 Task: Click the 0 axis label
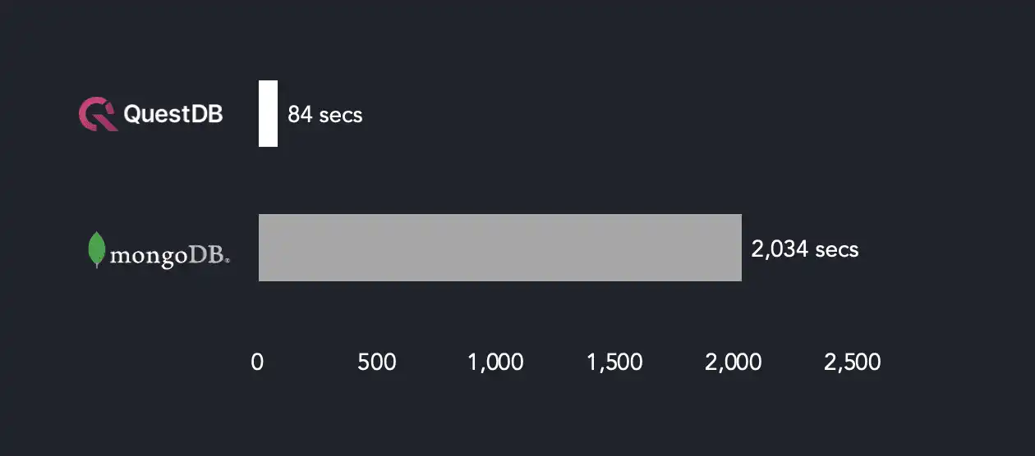(x=257, y=363)
